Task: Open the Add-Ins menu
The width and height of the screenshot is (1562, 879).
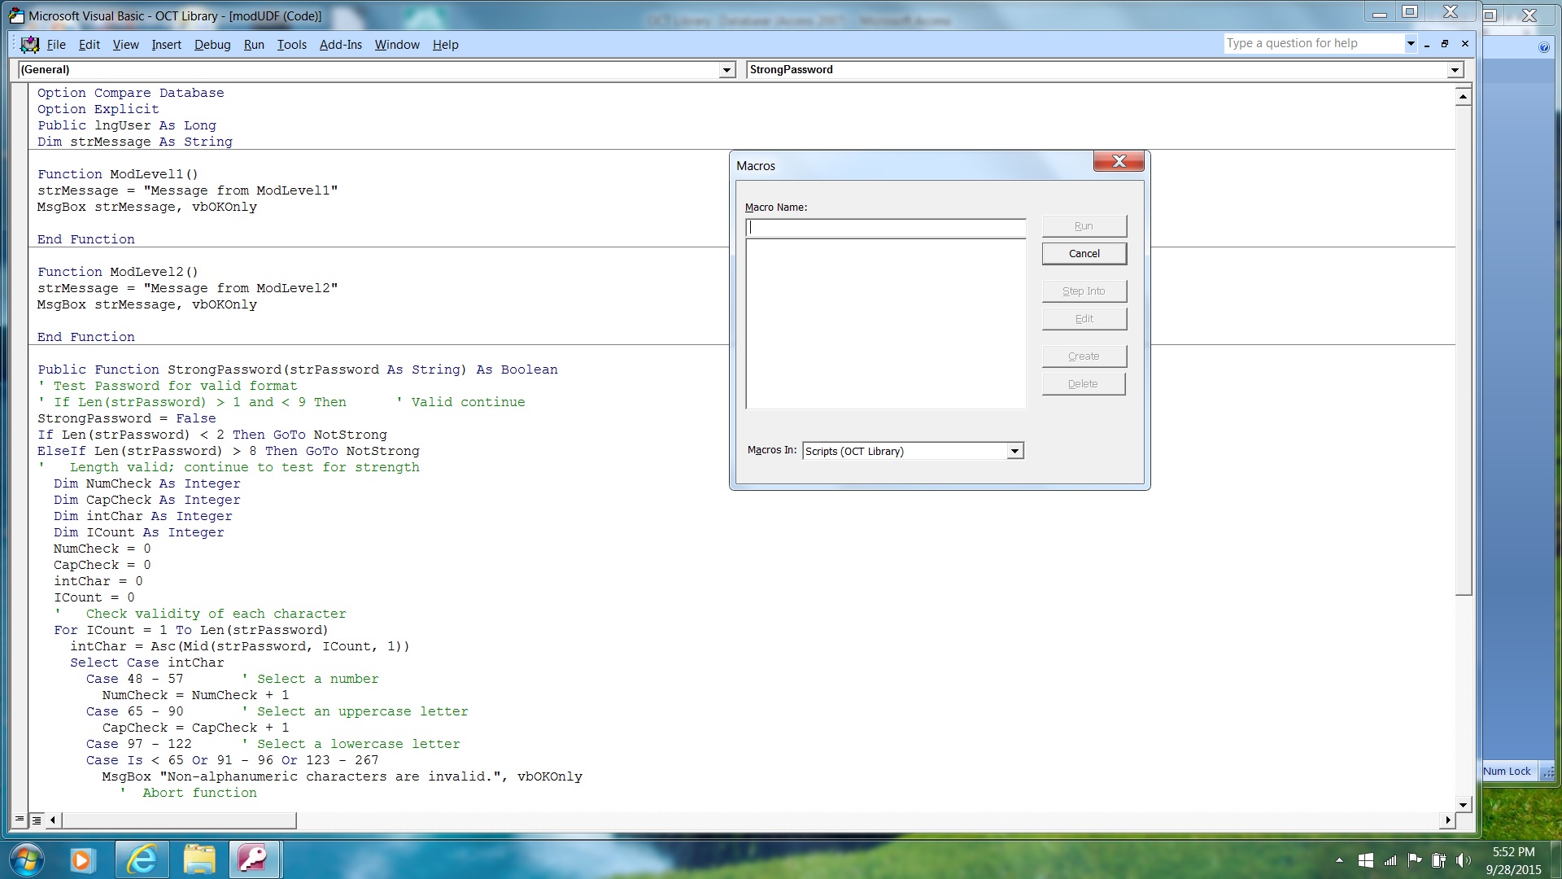Action: [x=340, y=45]
